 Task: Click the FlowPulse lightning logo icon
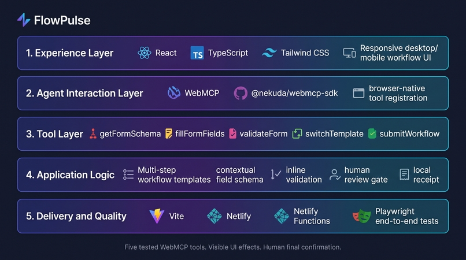point(24,20)
